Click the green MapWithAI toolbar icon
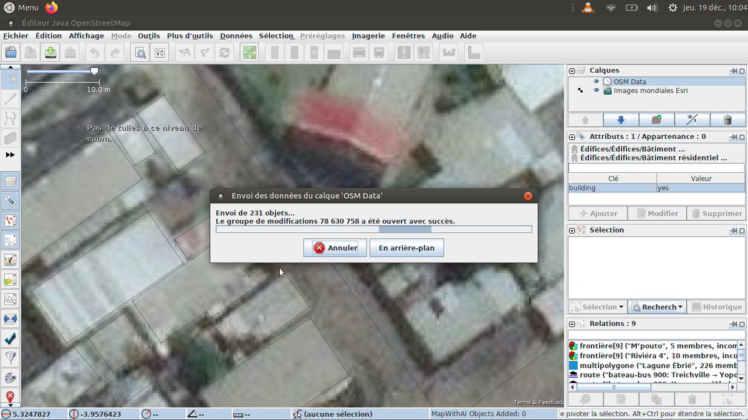 [x=249, y=53]
